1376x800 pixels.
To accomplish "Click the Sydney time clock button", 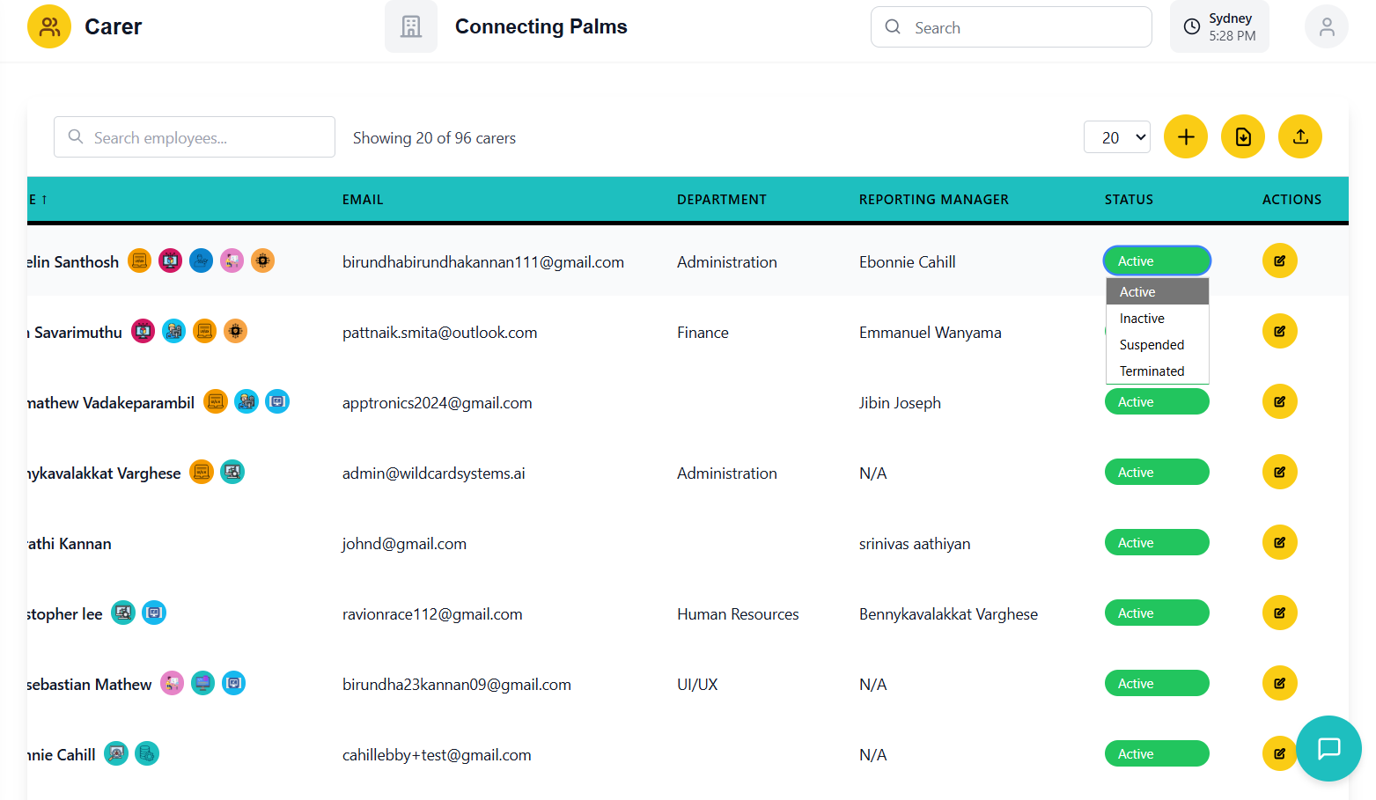I will 1218,27.
